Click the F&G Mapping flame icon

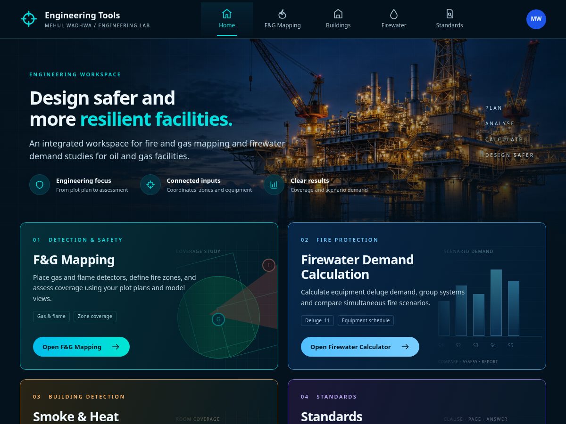(283, 14)
